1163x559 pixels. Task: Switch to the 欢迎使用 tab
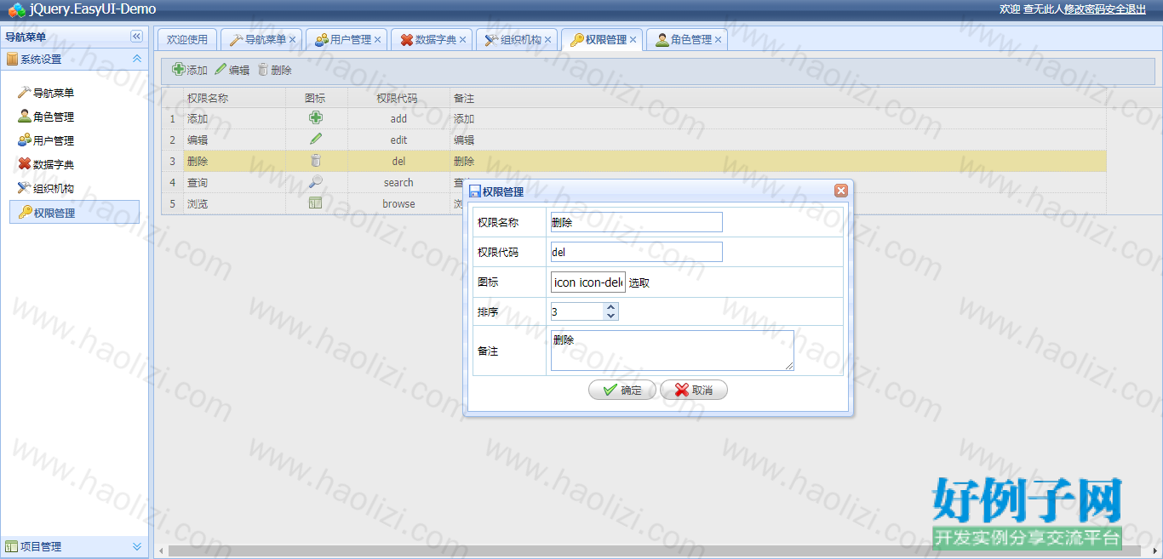187,40
